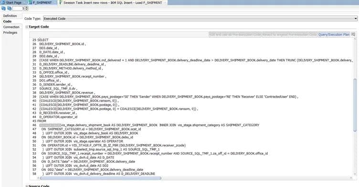The width and height of the screenshot is (359, 187).
Task: Click COALESCE postage line 41
Action: 79,105
